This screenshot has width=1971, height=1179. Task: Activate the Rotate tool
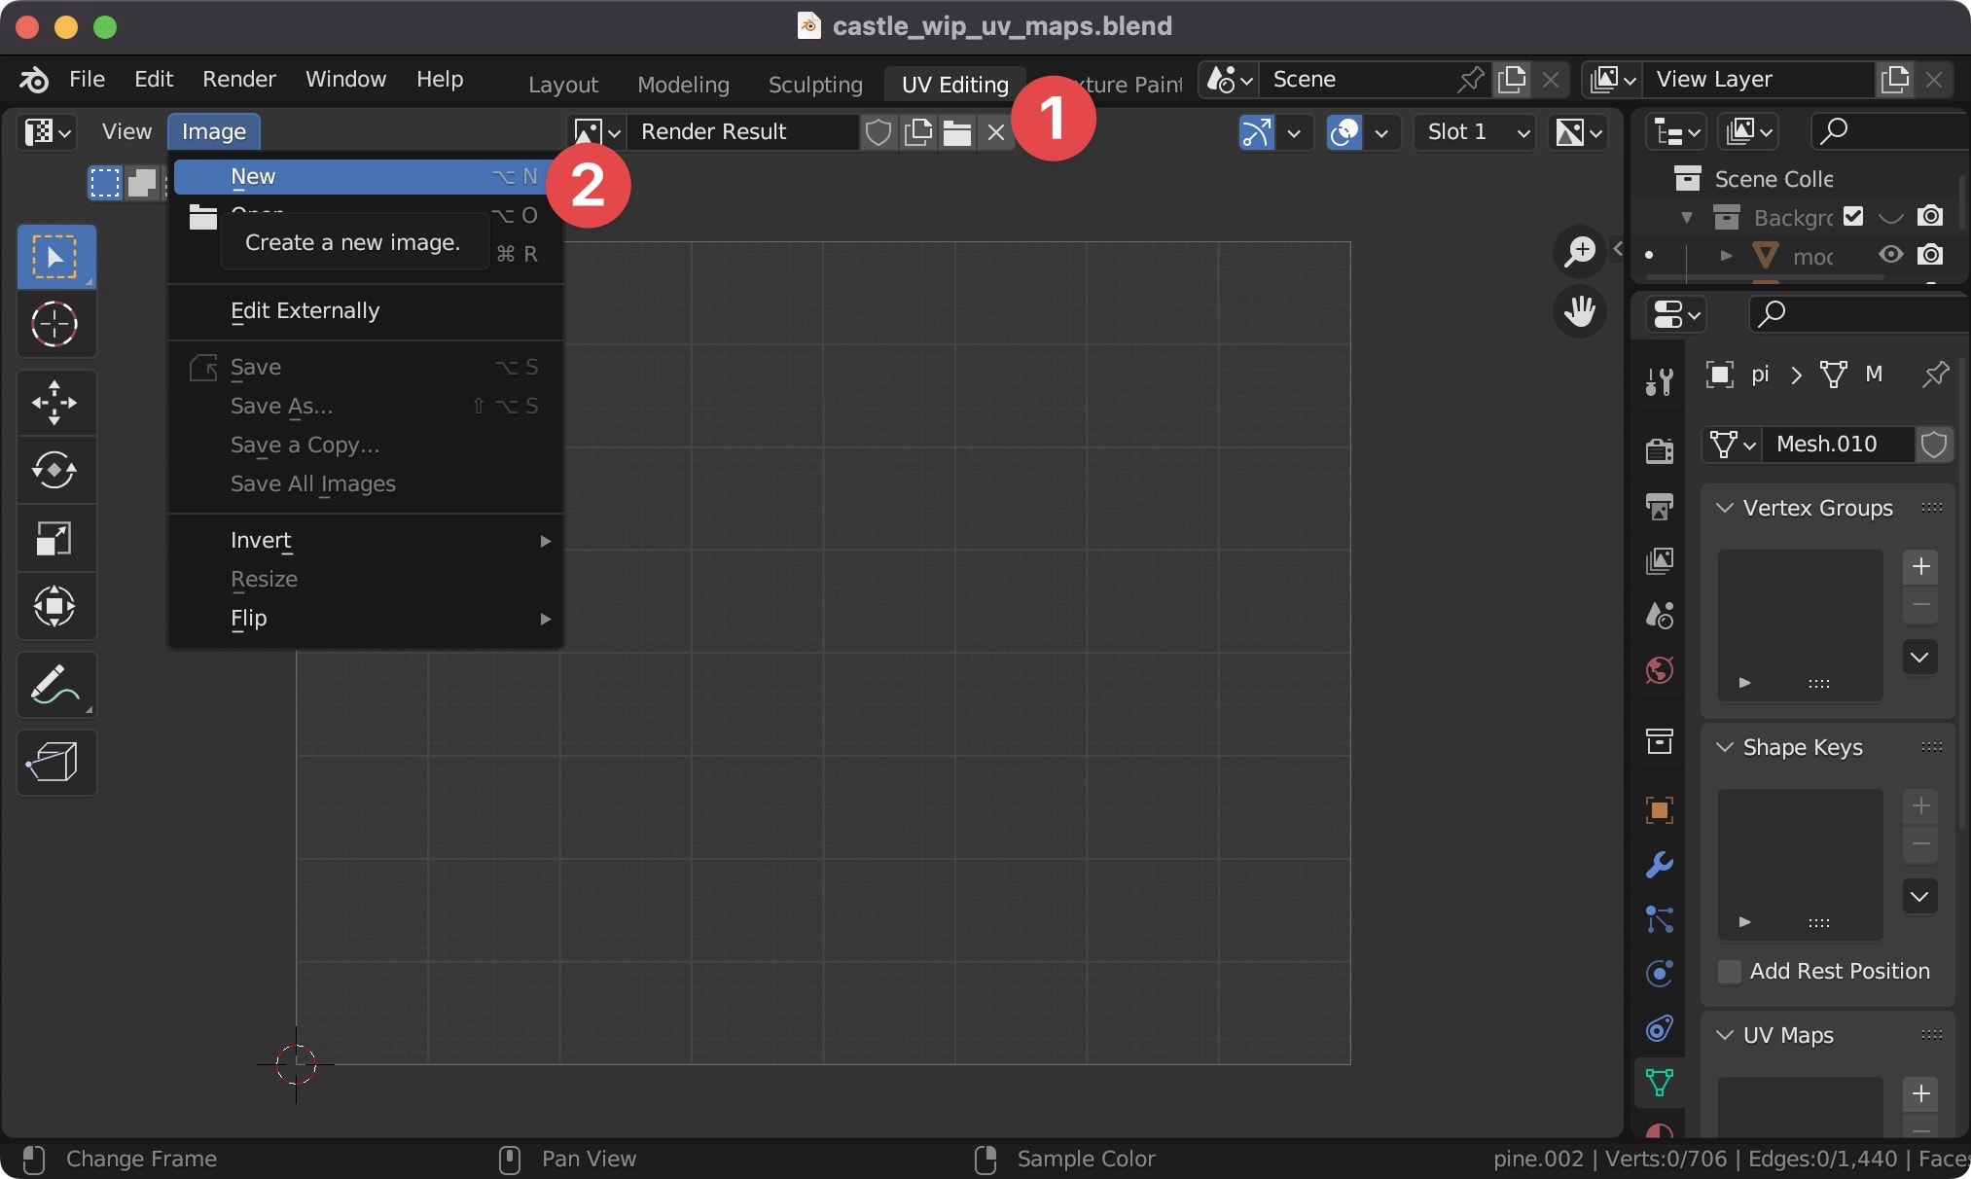pyautogui.click(x=55, y=471)
